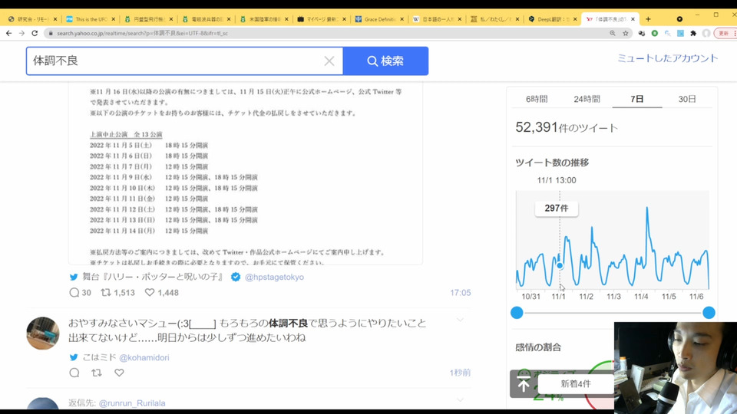
Task: Select the 30日 time range tab
Action: 686,99
